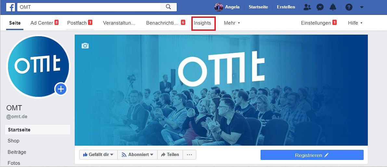Click the search magnifier button
This screenshot has width=387, height=167.
click(168, 7)
